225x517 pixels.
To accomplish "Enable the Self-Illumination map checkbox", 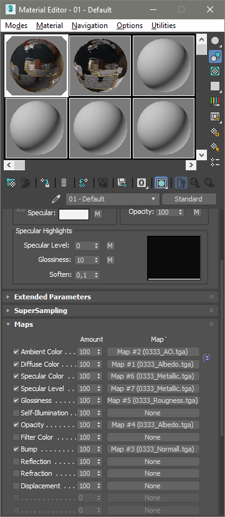I will pos(16,413).
